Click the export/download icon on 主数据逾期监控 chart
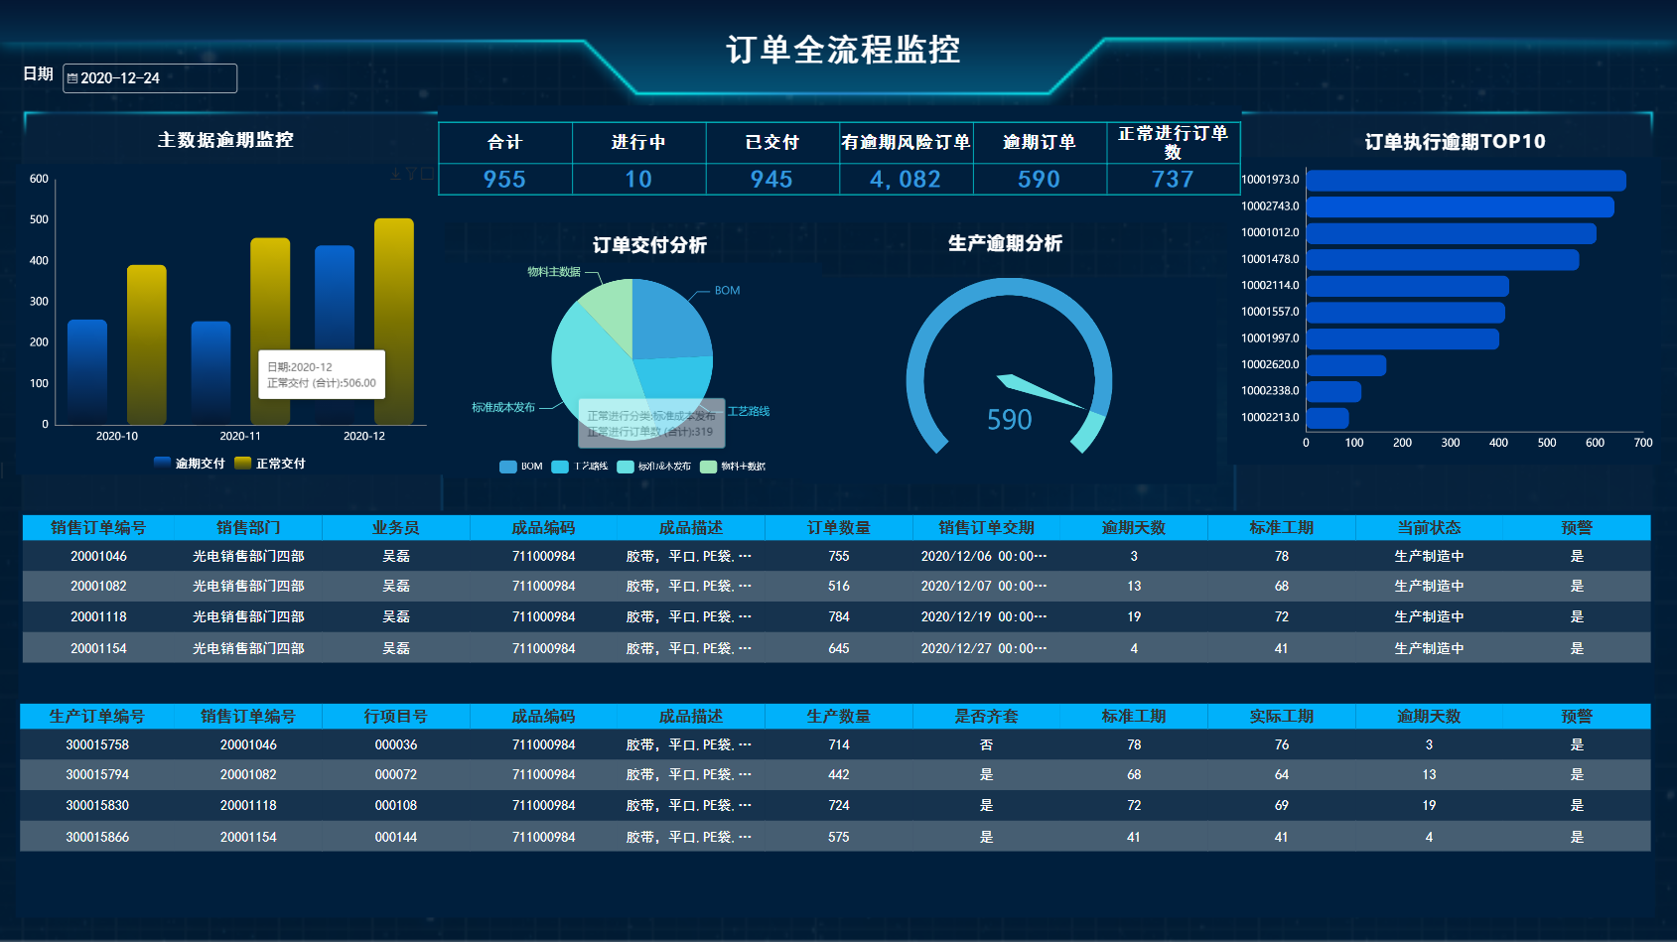Image resolution: width=1677 pixels, height=942 pixels. [x=395, y=174]
